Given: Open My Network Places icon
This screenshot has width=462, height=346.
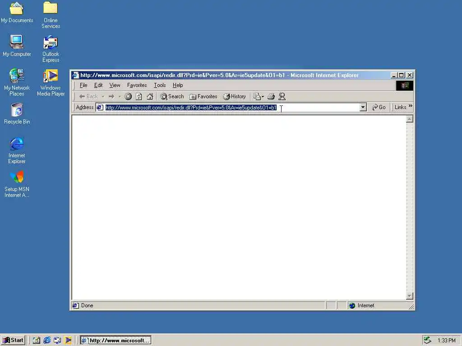Looking at the screenshot, I should (x=17, y=83).
